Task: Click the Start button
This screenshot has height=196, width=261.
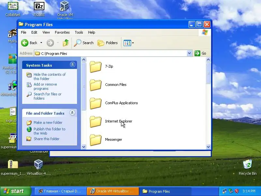Action: (x=16, y=191)
